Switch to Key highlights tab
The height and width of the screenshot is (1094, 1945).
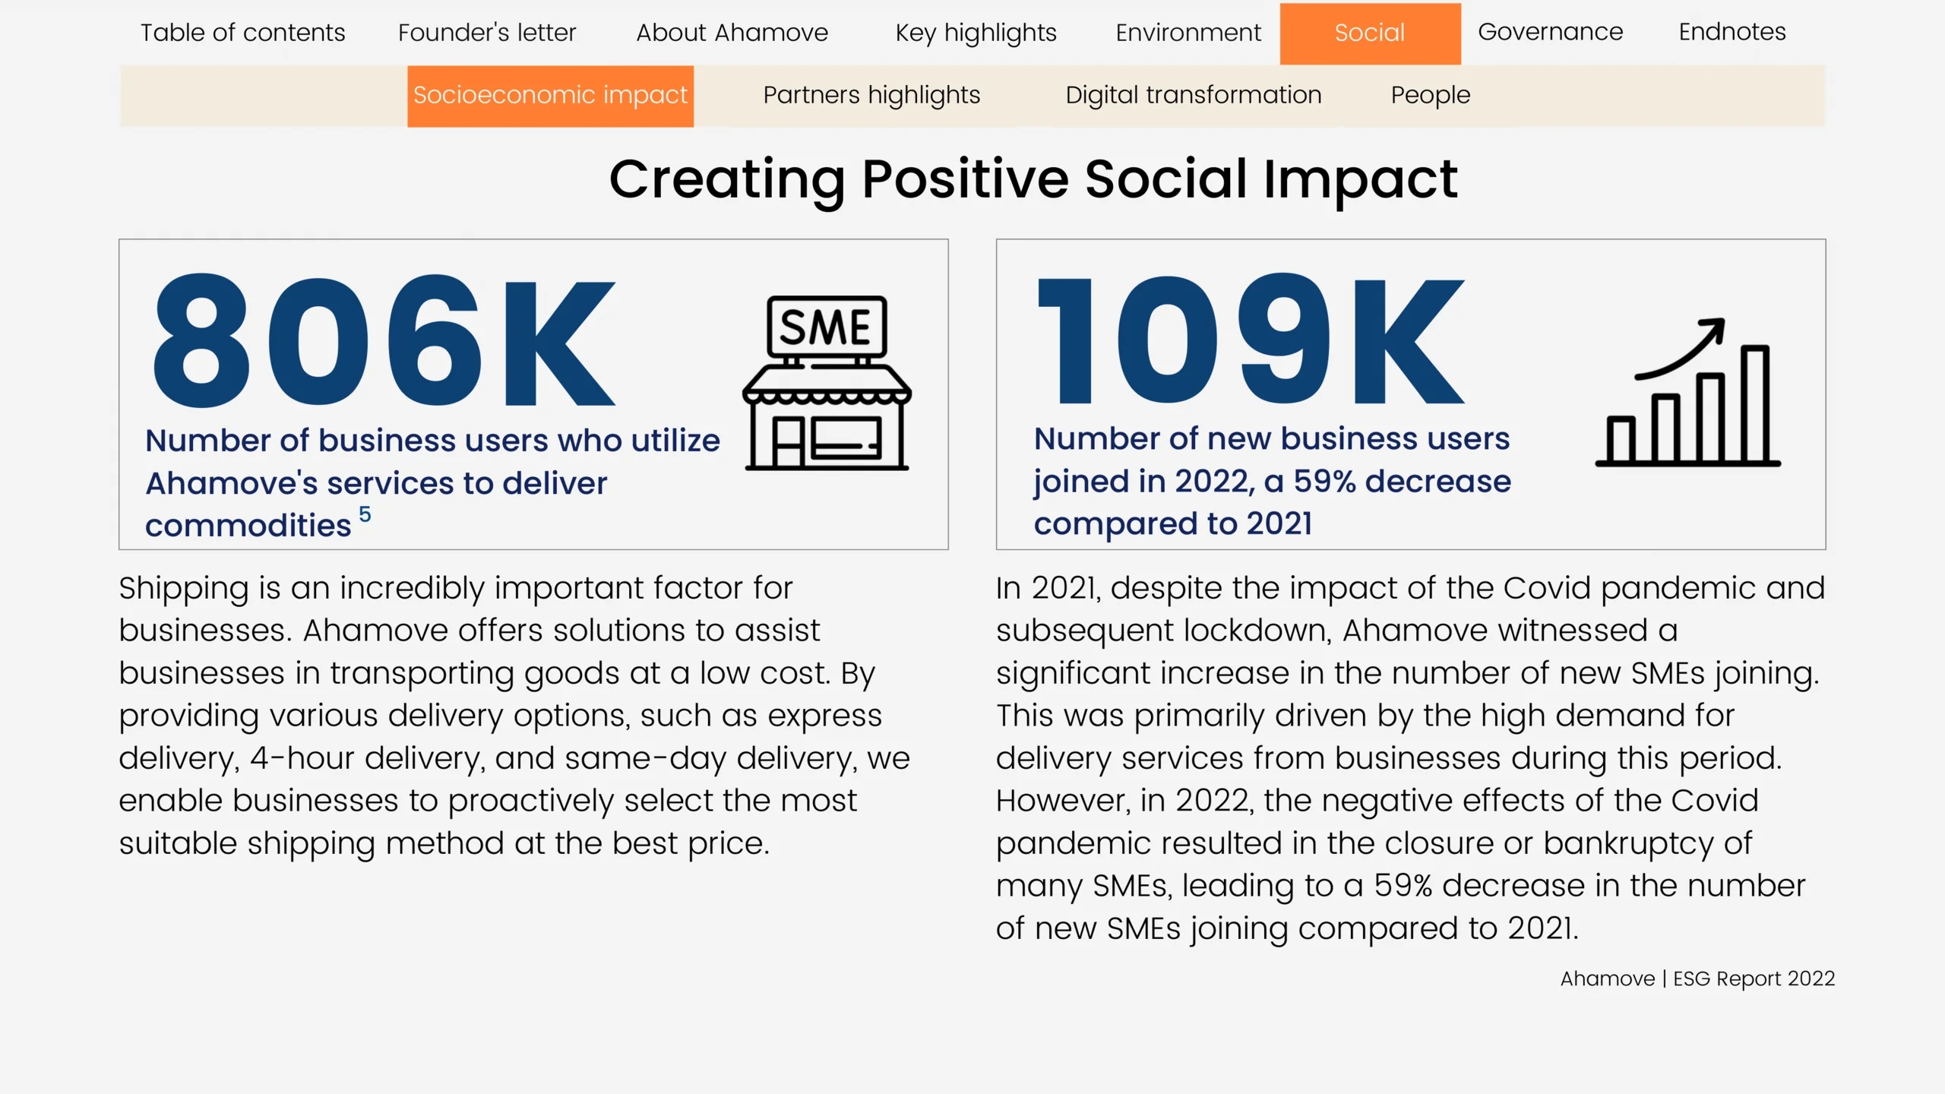976,33
